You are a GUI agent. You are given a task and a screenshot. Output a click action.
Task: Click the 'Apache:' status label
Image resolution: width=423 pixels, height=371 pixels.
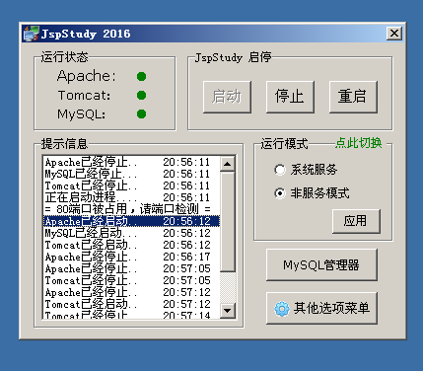(x=87, y=76)
